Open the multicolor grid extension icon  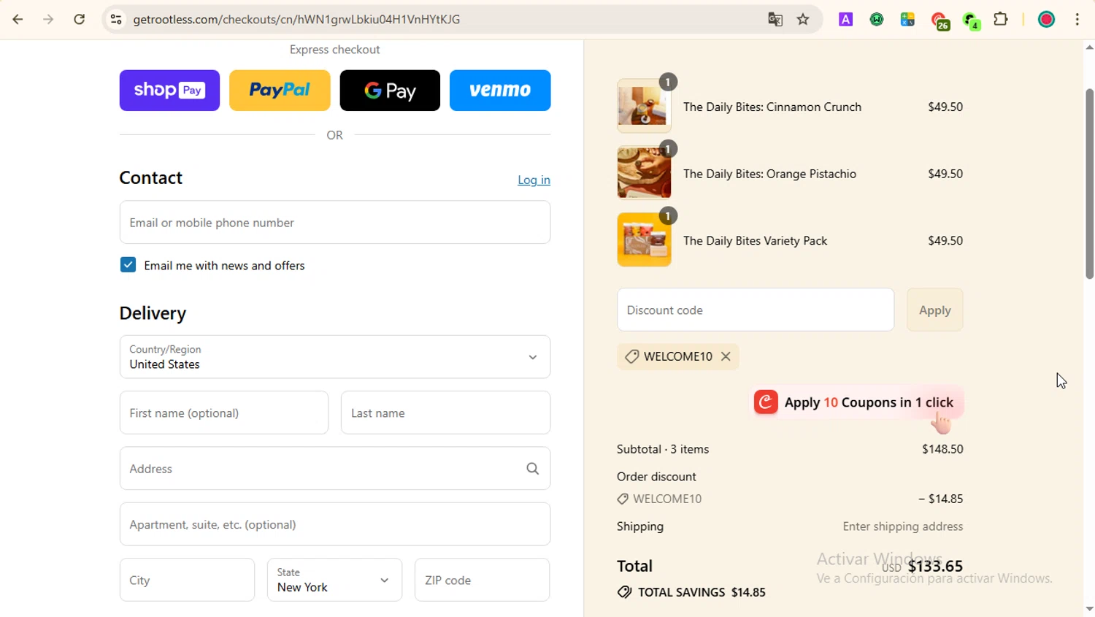click(907, 20)
